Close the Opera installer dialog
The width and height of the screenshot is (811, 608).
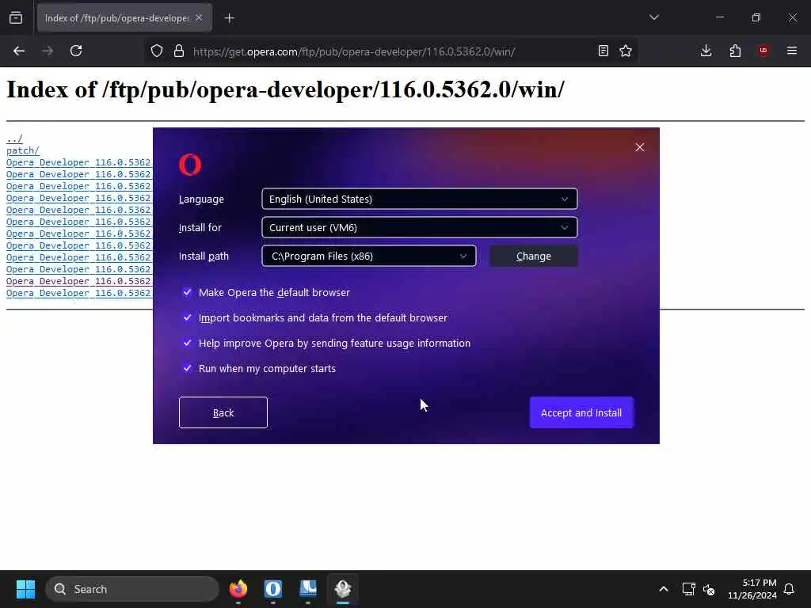point(640,147)
